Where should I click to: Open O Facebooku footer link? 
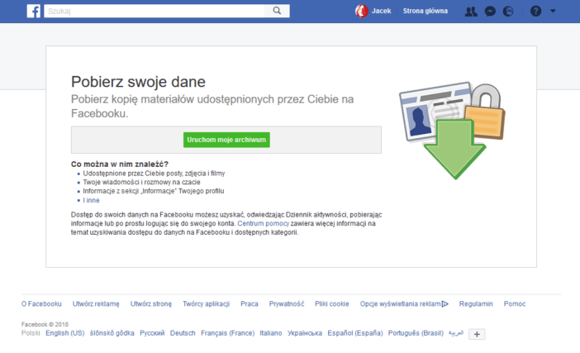41,303
